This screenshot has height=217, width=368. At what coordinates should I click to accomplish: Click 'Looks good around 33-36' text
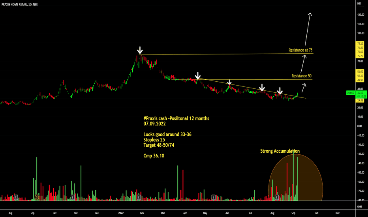coord(167,135)
